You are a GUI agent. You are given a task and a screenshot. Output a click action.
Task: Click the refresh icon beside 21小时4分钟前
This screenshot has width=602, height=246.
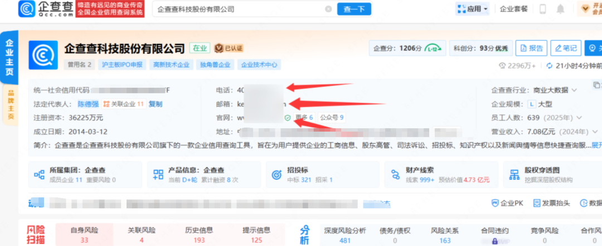548,66
